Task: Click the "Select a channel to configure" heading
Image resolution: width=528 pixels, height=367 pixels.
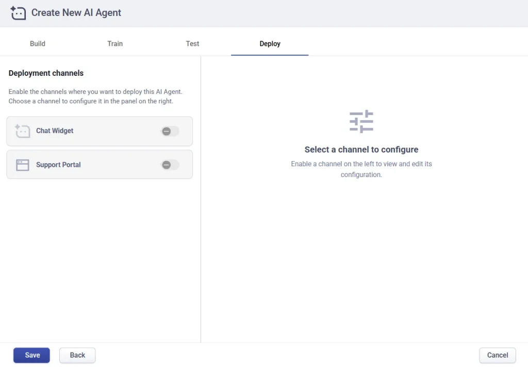Action: tap(361, 150)
